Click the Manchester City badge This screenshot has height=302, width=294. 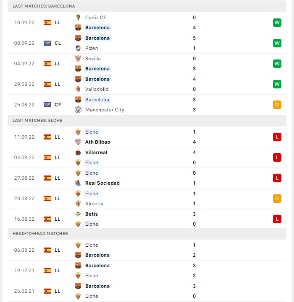coord(78,110)
